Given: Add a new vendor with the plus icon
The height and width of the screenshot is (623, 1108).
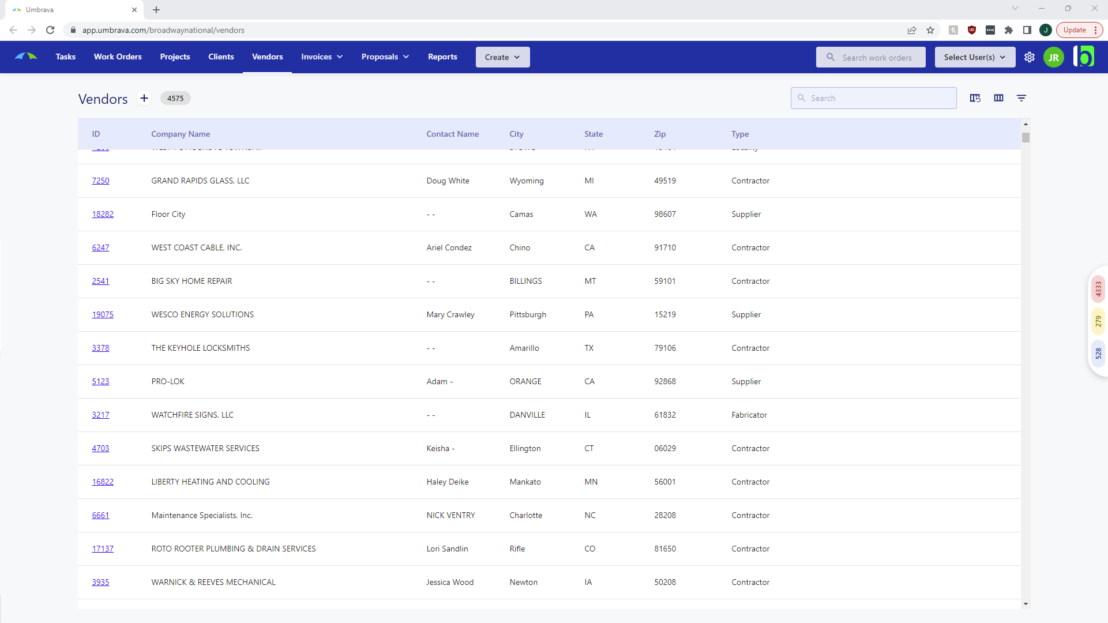Looking at the screenshot, I should coord(144,98).
